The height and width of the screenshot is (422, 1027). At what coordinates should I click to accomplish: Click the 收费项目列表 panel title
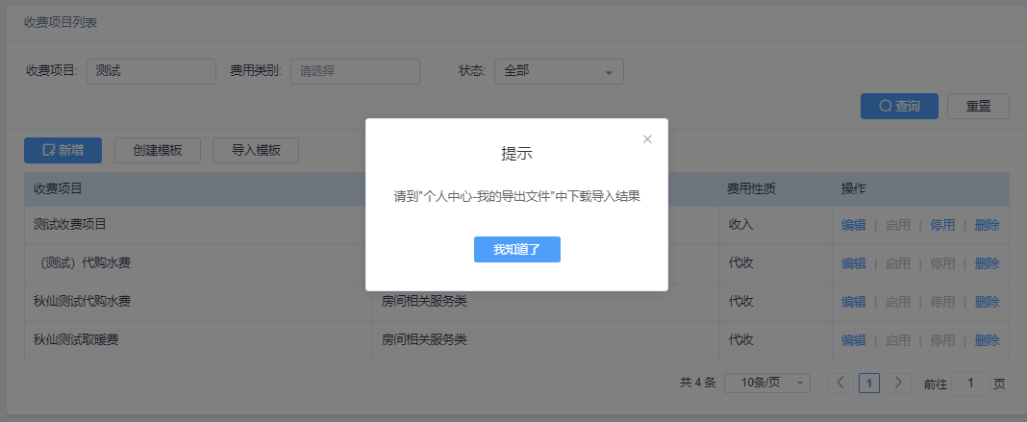click(x=61, y=23)
